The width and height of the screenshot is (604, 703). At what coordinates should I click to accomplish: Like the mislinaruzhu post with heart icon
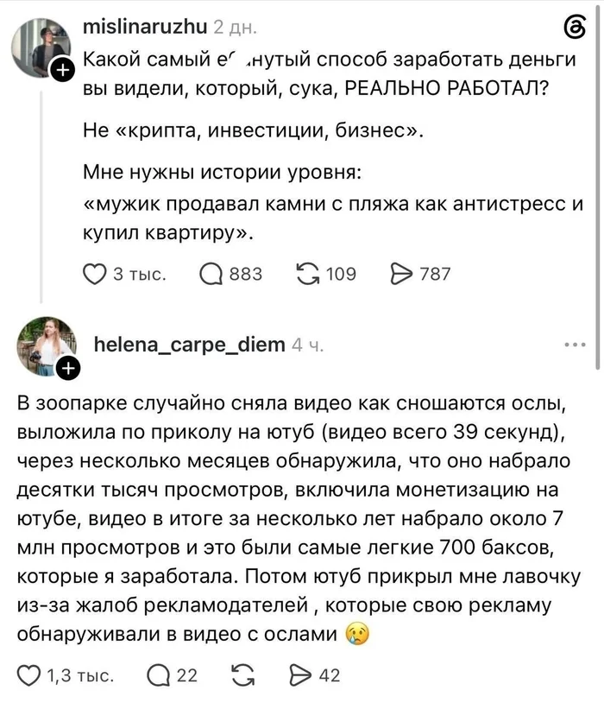point(95,274)
